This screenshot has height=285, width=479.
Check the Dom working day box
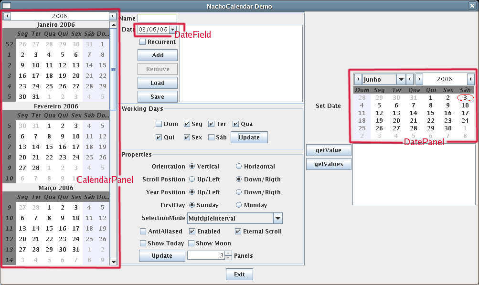coord(159,124)
